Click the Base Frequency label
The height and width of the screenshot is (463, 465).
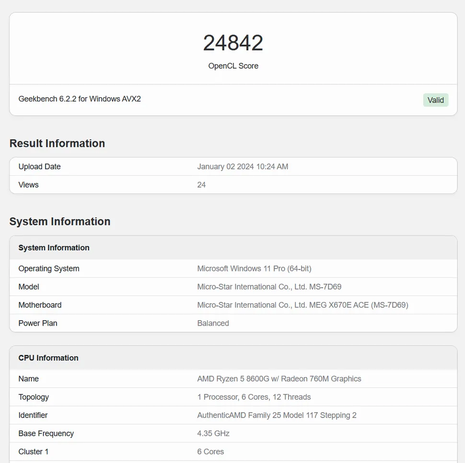tap(46, 434)
